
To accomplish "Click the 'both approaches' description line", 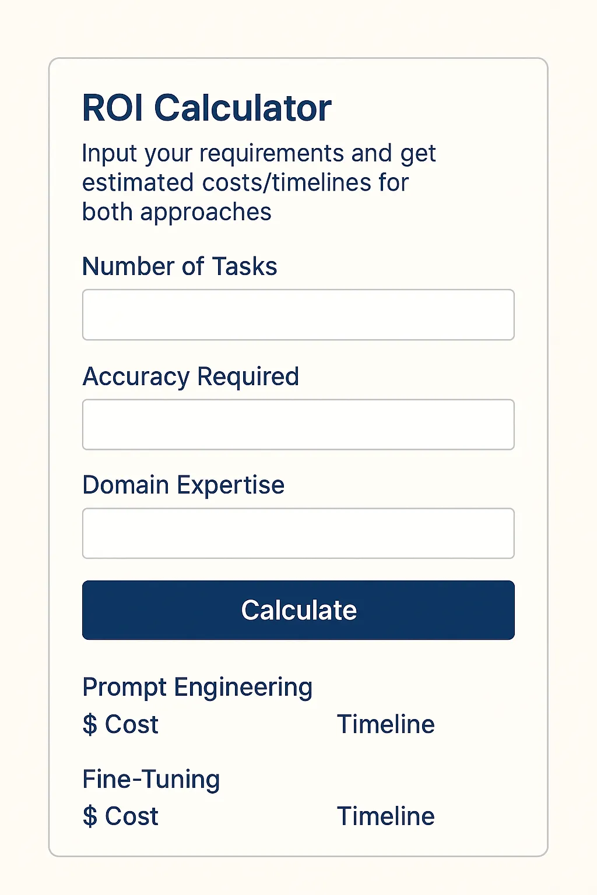I will coord(177,212).
